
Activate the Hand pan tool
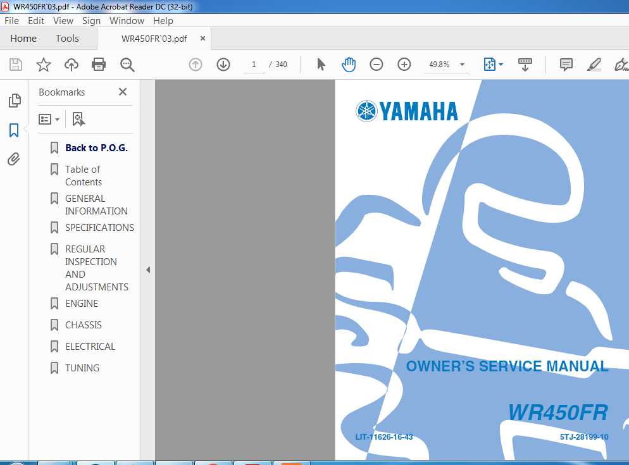click(349, 65)
